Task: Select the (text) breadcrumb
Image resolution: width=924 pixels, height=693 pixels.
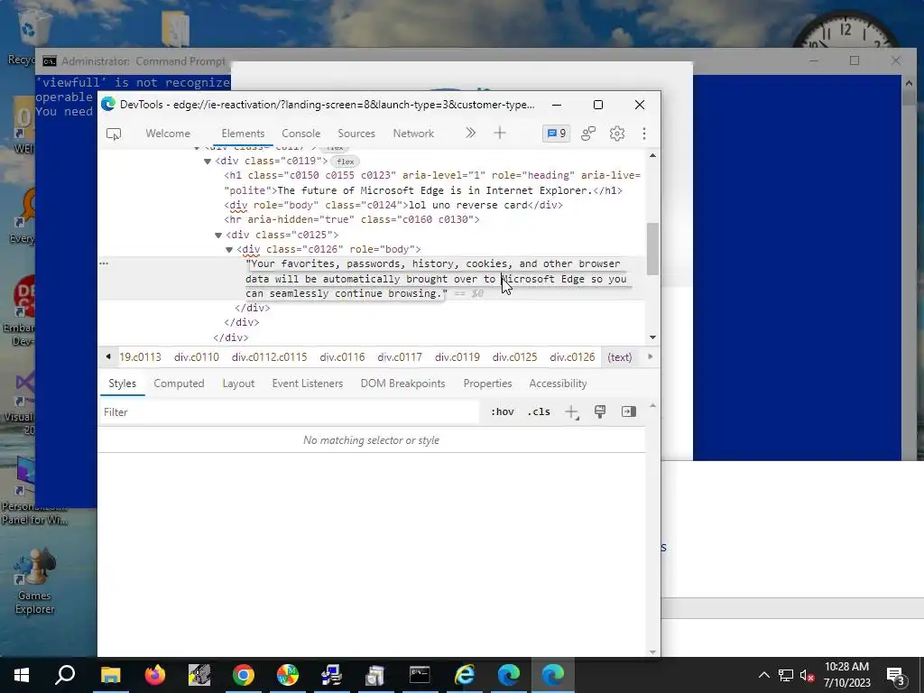Action: [619, 357]
